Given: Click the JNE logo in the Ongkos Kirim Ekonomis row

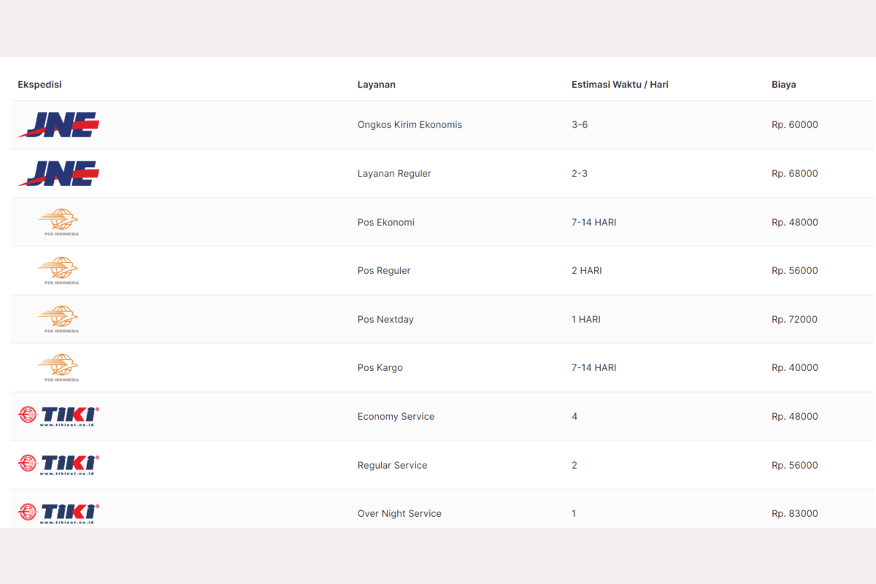Looking at the screenshot, I should pyautogui.click(x=58, y=125).
